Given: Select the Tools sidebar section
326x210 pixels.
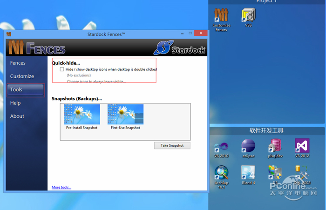Looking at the screenshot, I should tap(25, 89).
